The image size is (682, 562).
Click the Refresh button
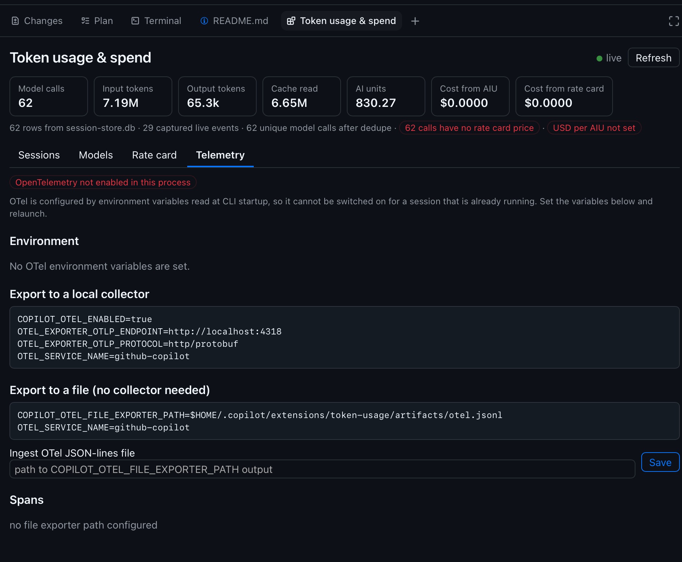pyautogui.click(x=653, y=58)
